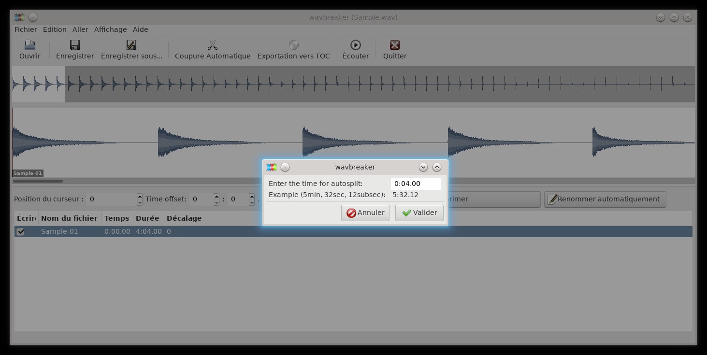The width and height of the screenshot is (707, 355).
Task: Select the Sample-01 file name in the table
Action: pos(59,231)
